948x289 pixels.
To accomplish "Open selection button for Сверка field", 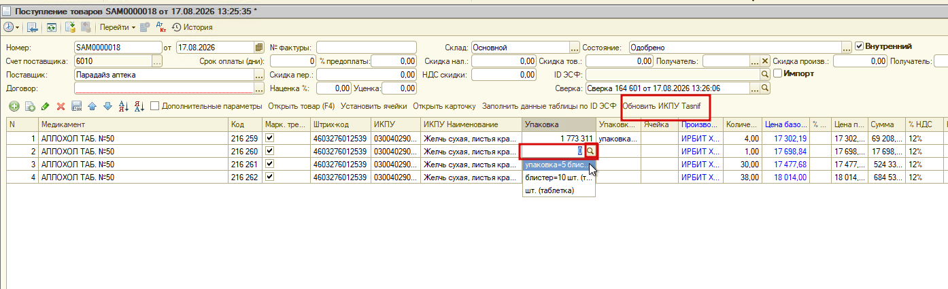I will [x=754, y=88].
